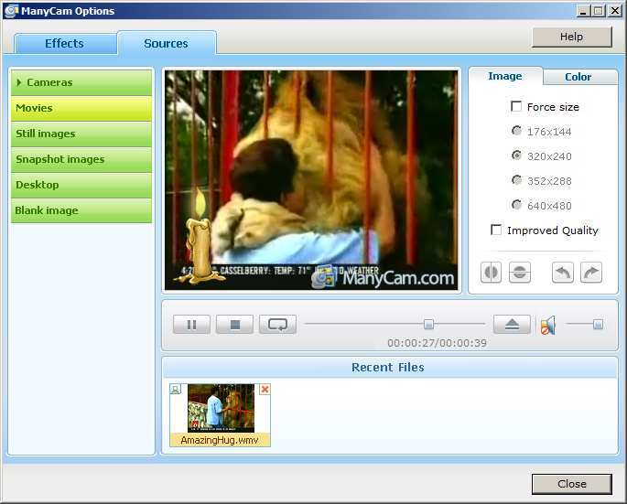Select Desktop as video source
Screen dimensions: 627x504
(81, 185)
